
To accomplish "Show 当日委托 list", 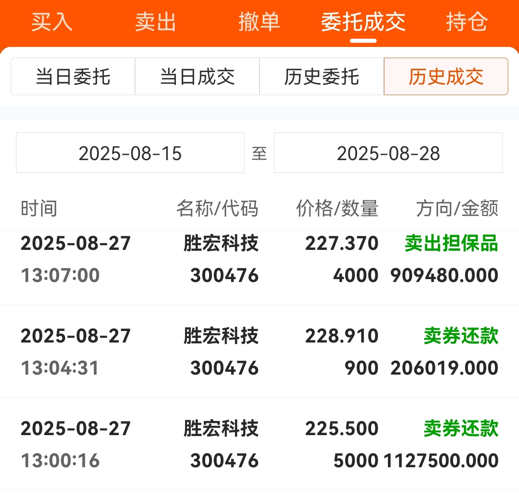I will [73, 77].
